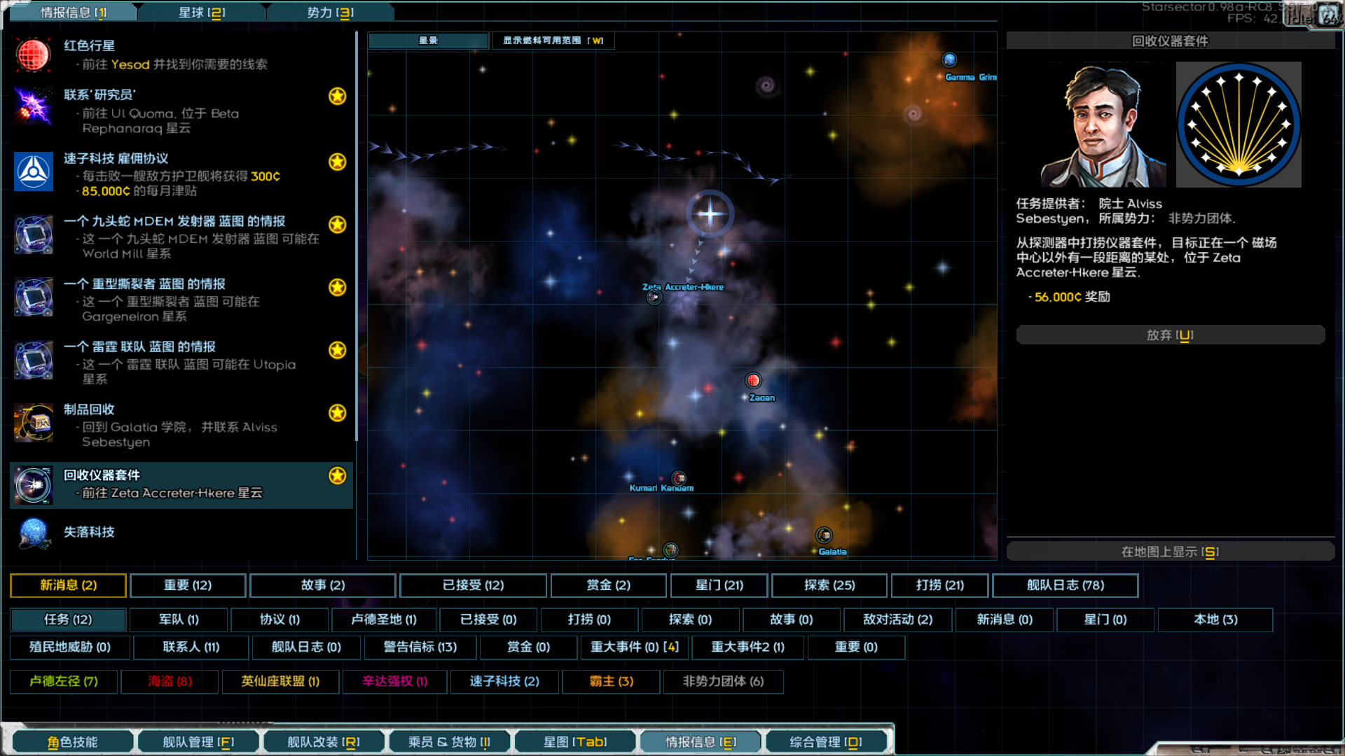The image size is (1345, 756).
Task: Toggle the fuel range display [W]
Action: [553, 41]
